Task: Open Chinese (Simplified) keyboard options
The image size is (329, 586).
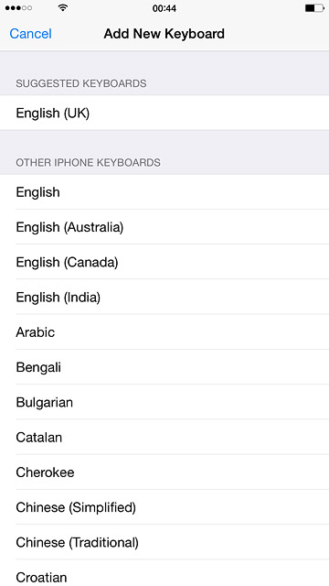Action: tap(164, 507)
